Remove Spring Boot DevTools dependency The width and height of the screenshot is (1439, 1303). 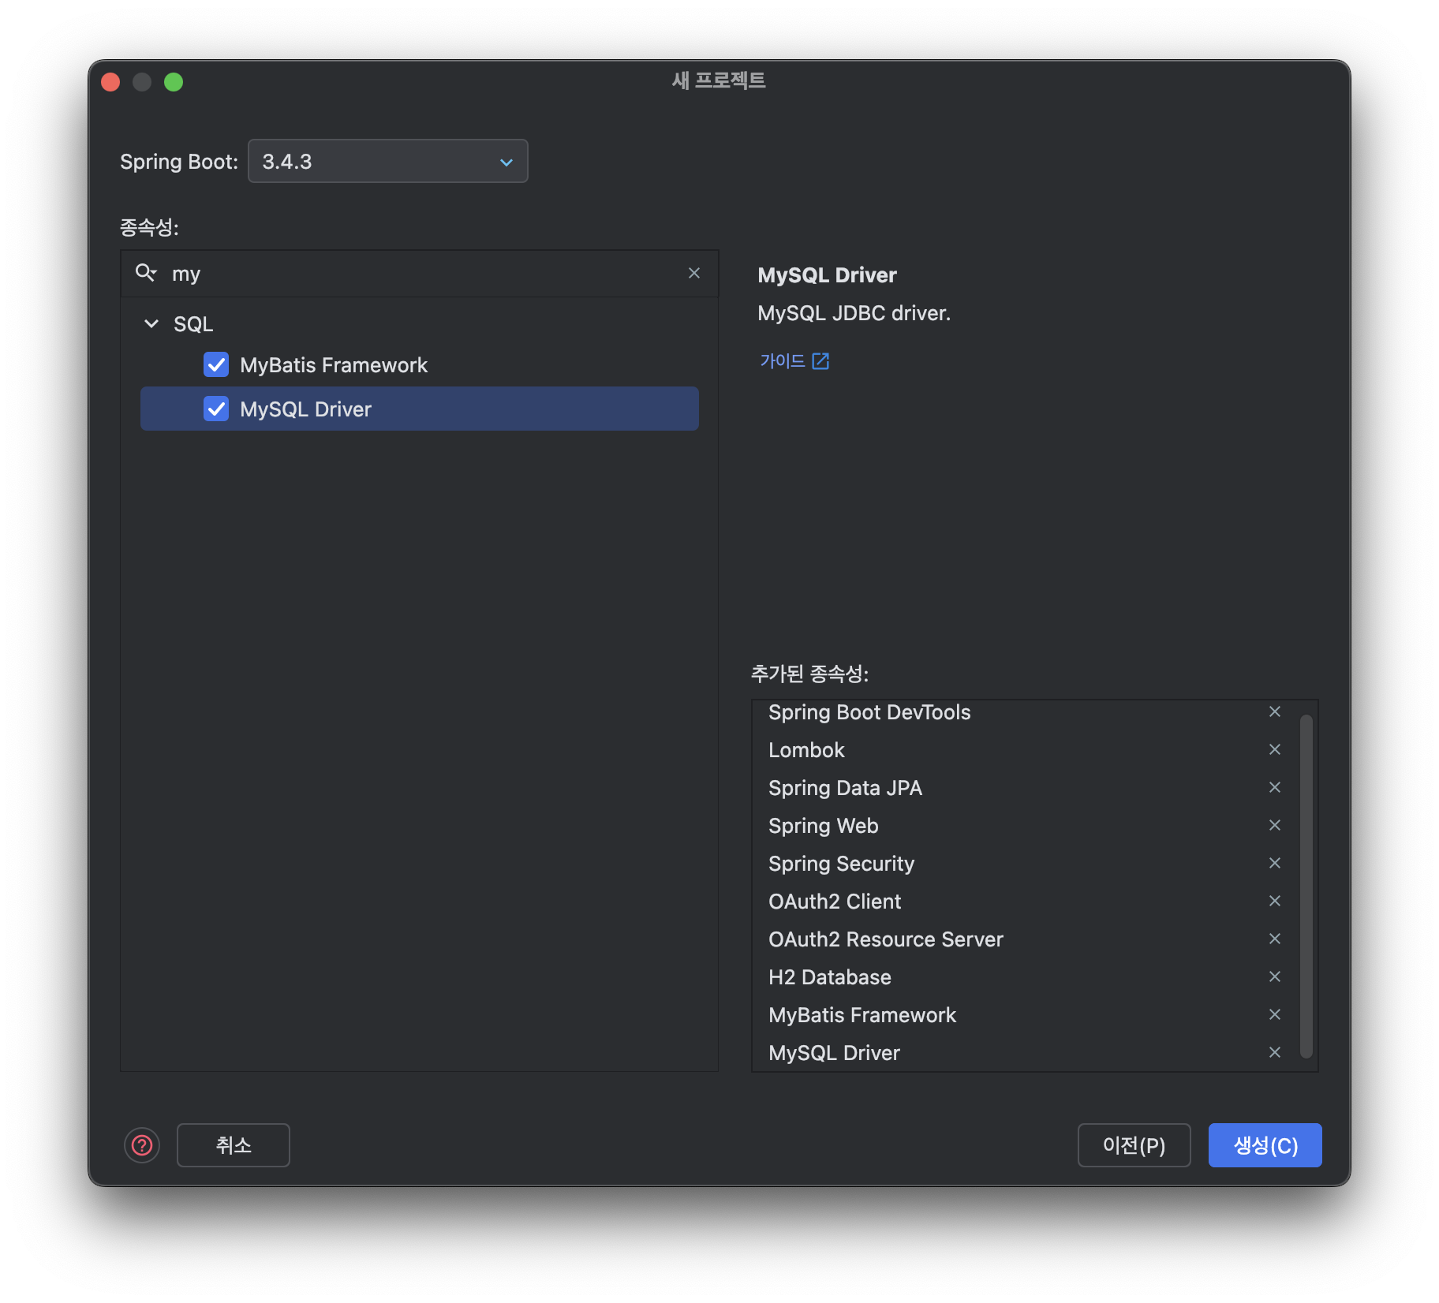[1274, 711]
